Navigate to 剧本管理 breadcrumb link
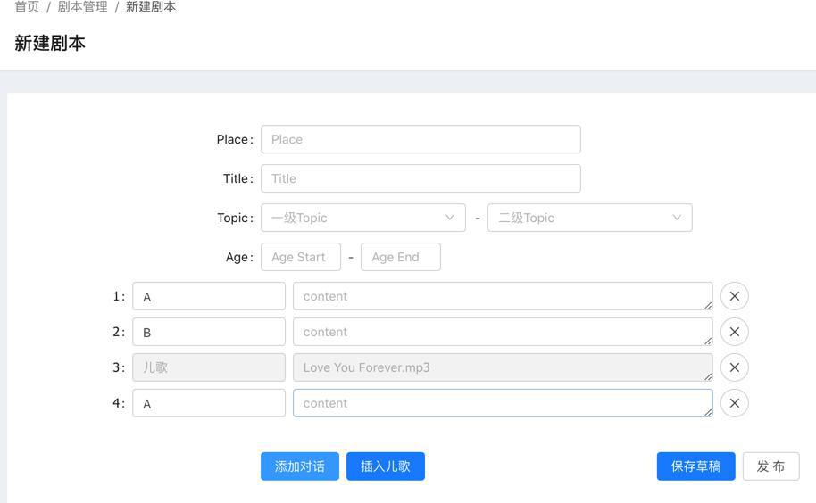 82,7
